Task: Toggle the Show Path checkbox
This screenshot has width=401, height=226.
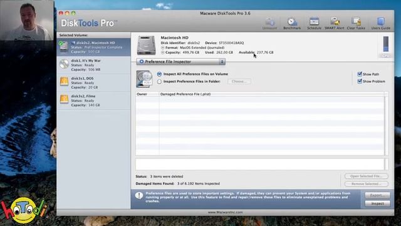Action: pos(360,74)
